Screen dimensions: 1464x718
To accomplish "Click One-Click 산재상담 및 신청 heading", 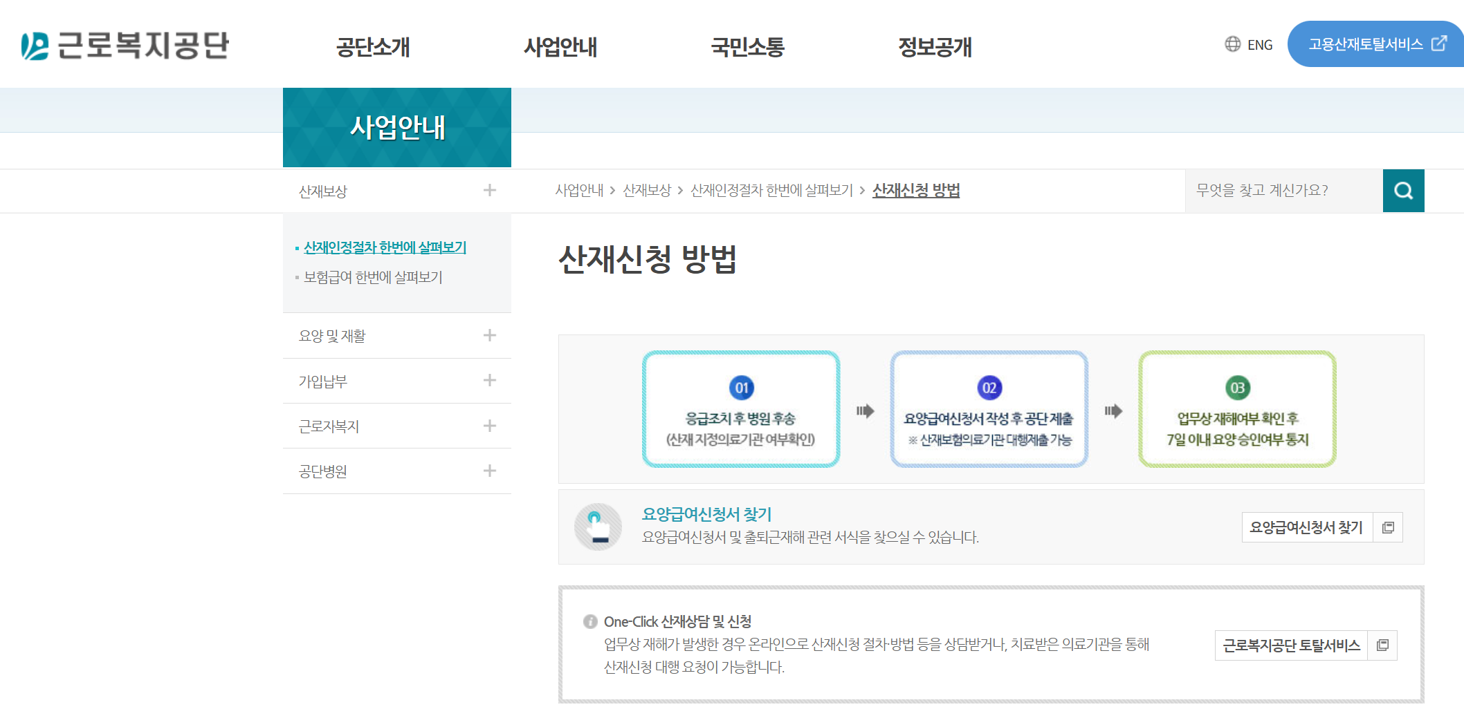I will coord(677,621).
